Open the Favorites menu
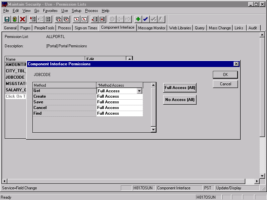Viewport: 267px width, 200px height. coord(50,11)
